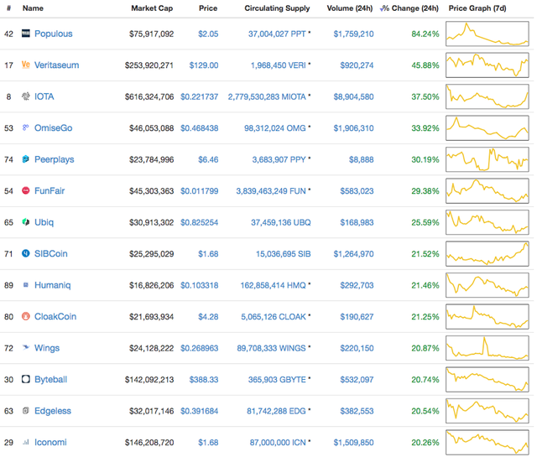Sort by the % Change (24h) column
The image size is (537, 457).
[409, 8]
